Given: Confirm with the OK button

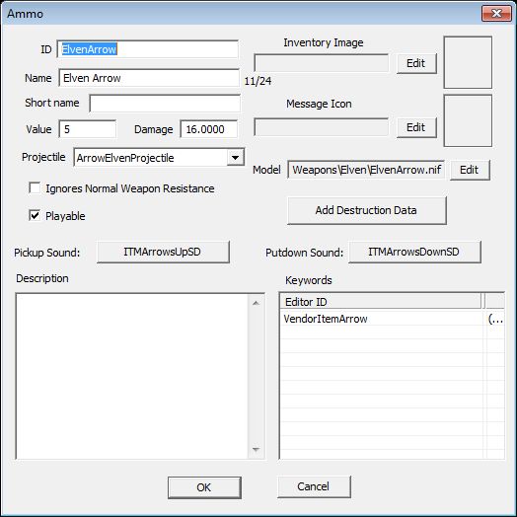Looking at the screenshot, I should pos(204,487).
